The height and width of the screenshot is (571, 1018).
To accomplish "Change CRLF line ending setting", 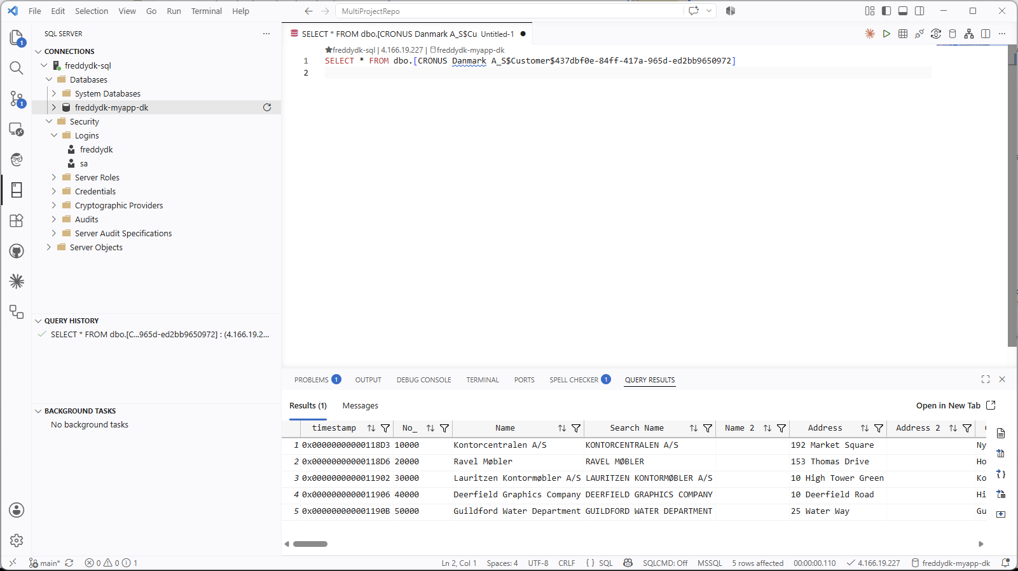I will (x=567, y=563).
